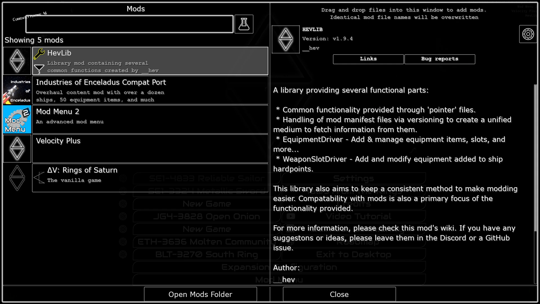Click the 'Showing 5 mods' text
This screenshot has height=304, width=540.
pos(34,40)
